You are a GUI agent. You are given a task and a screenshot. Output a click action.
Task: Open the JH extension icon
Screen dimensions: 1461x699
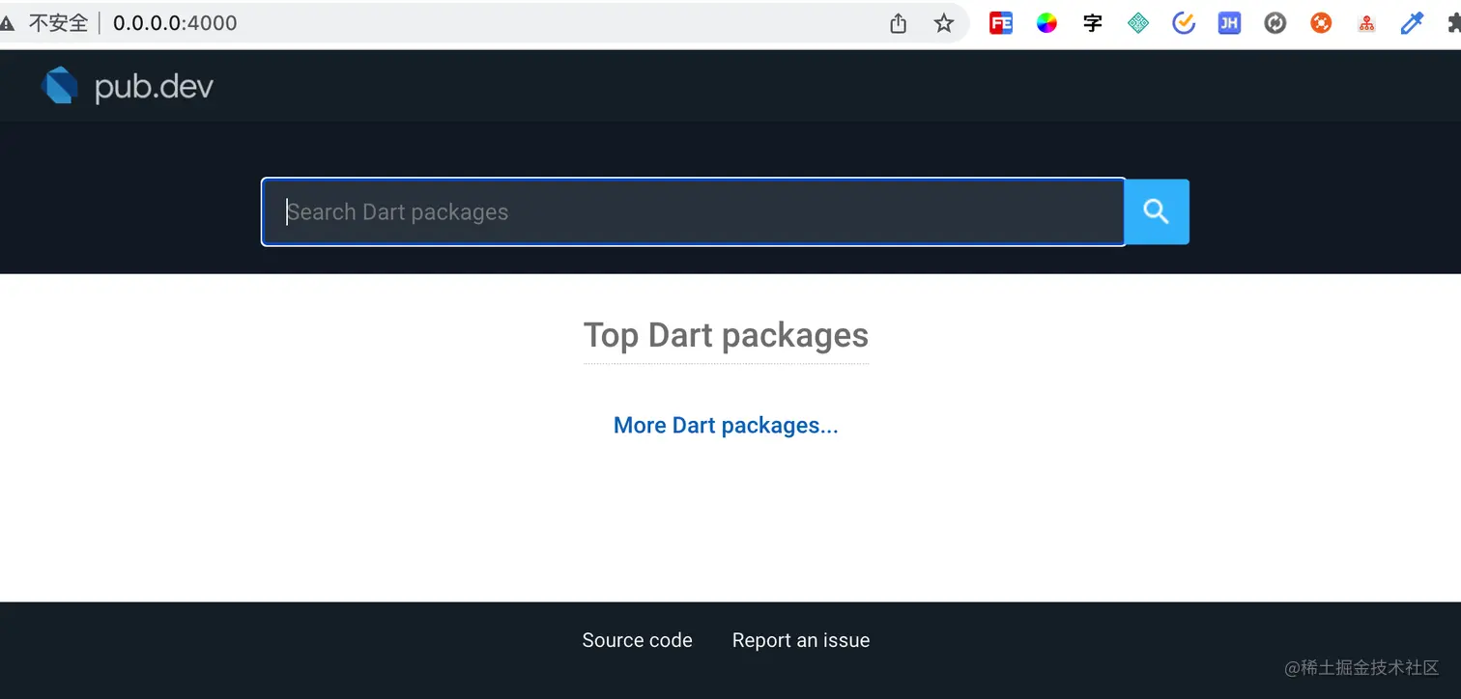1229,23
